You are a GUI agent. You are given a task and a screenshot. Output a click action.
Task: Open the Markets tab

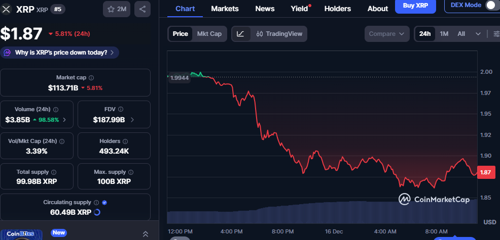(225, 9)
